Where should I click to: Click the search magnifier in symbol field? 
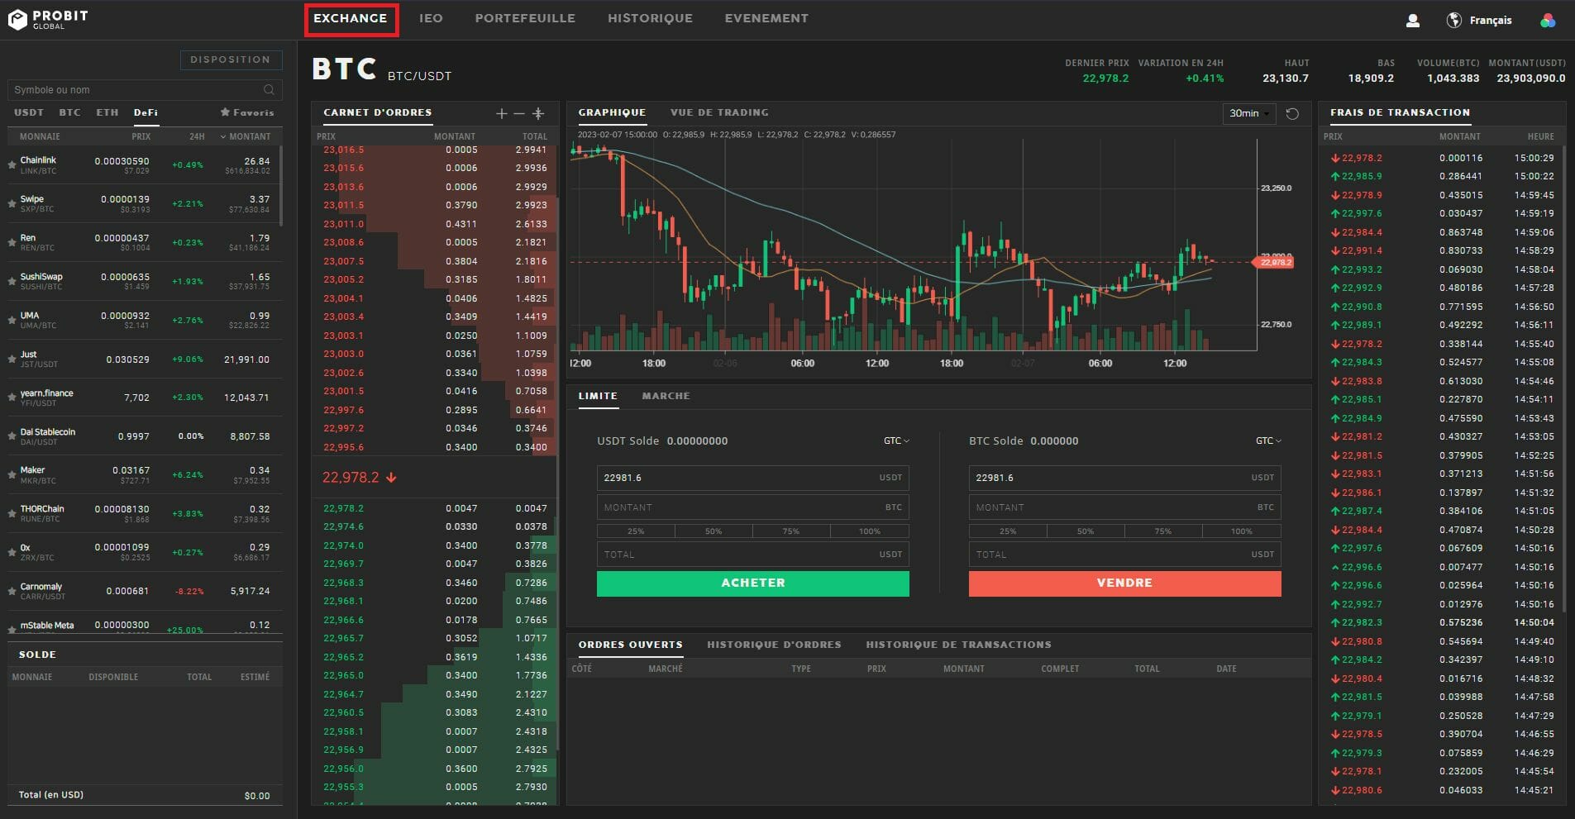tap(269, 89)
